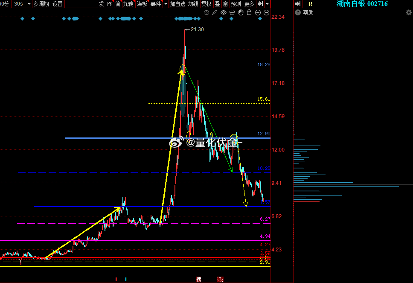Click the 窗 window button
The width and height of the screenshot is (413, 283).
click(225, 4)
